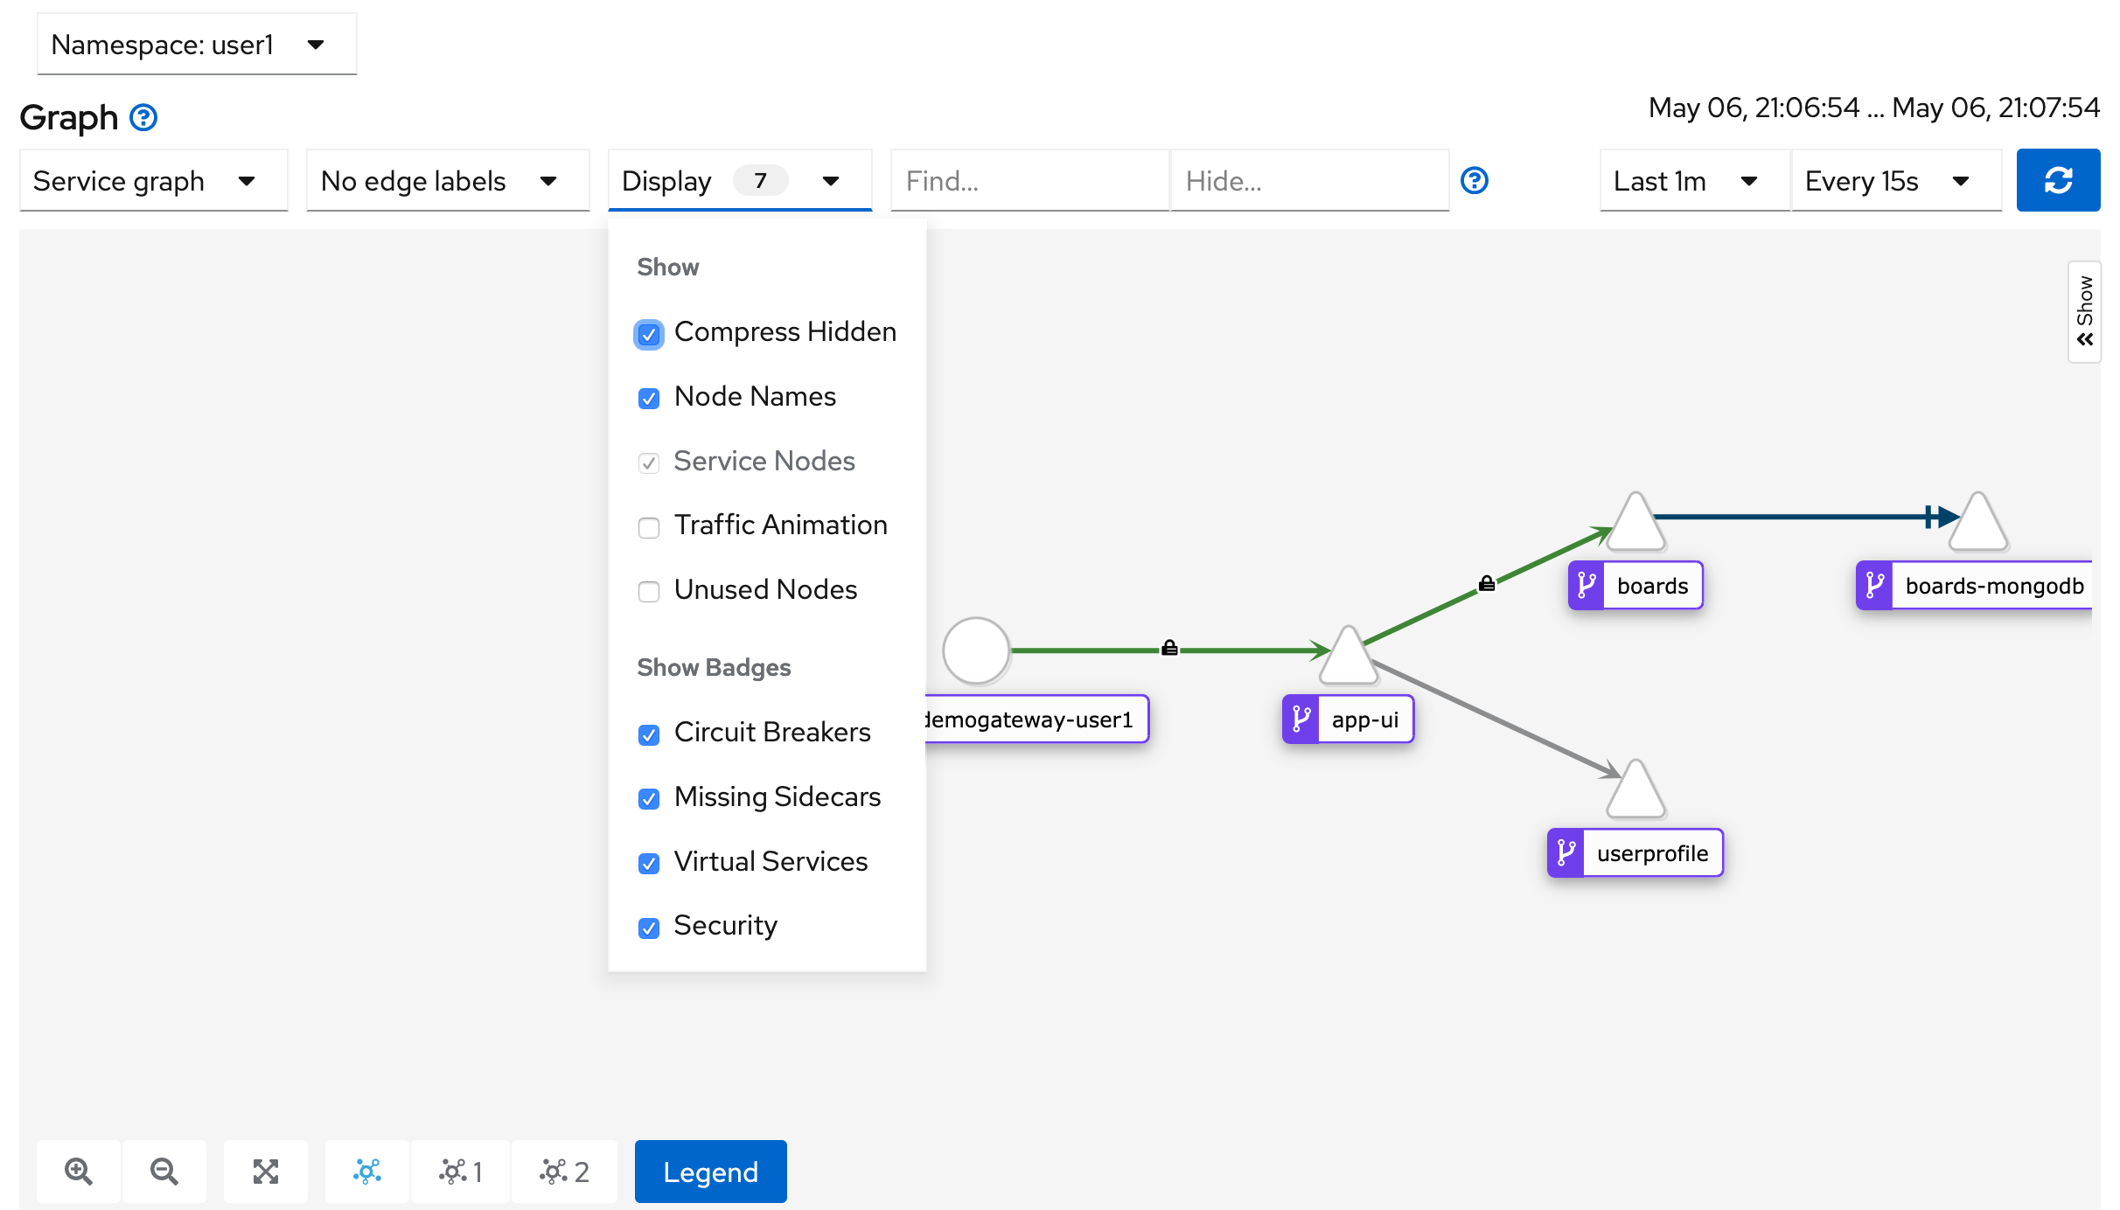
Task: Click the Find... input field
Action: click(1029, 181)
